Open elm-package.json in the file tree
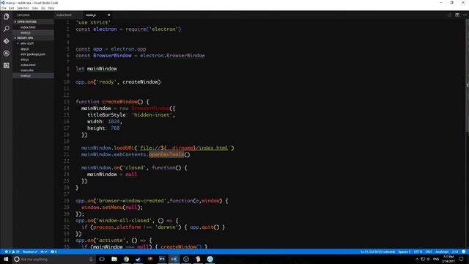Screen dimensions: 469x264 coord(33,54)
